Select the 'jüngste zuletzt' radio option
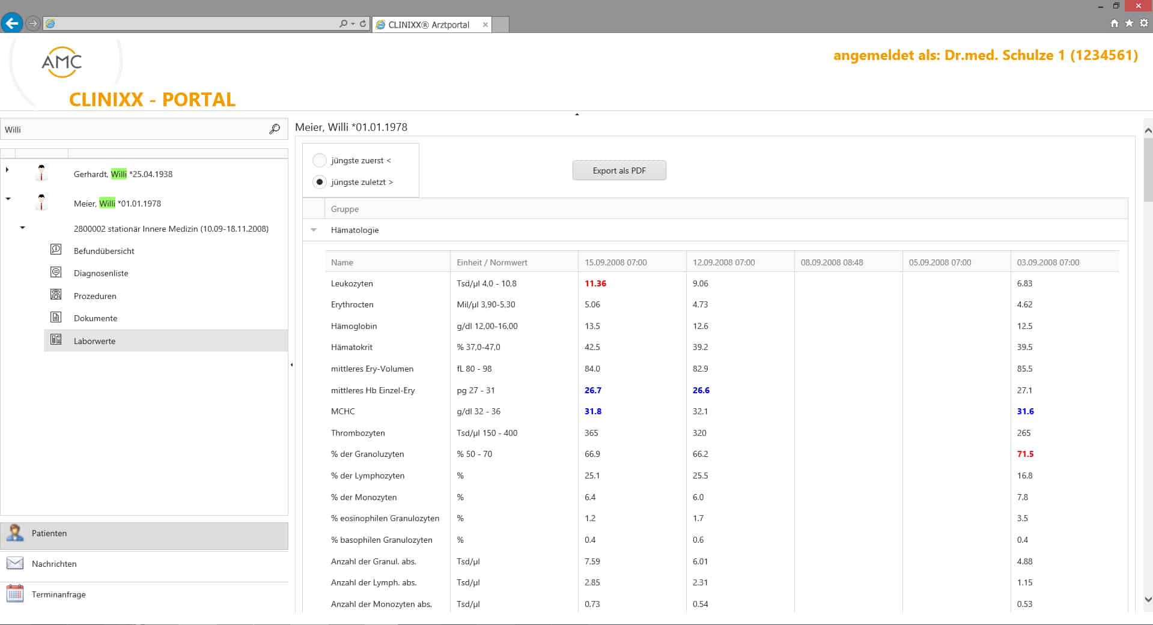The height and width of the screenshot is (625, 1153). click(x=320, y=182)
